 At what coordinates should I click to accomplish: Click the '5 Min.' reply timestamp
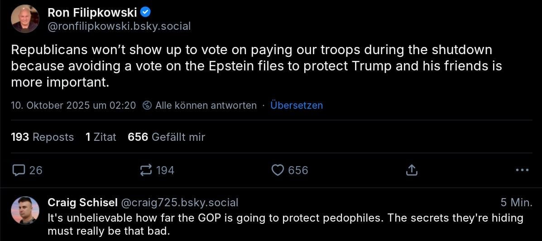(x=516, y=203)
